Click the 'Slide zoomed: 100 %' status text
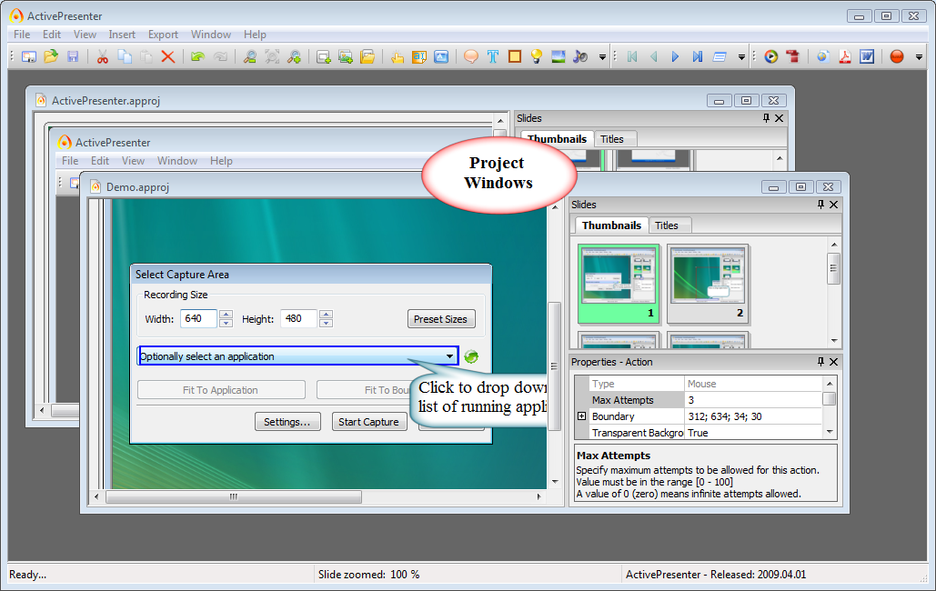The width and height of the screenshot is (936, 591). pyautogui.click(x=369, y=575)
